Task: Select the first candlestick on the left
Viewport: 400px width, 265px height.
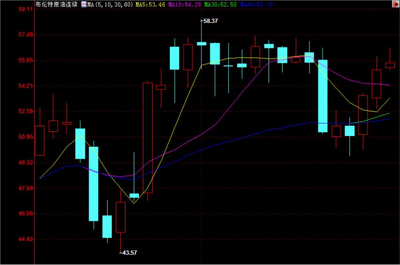Action: 40,140
